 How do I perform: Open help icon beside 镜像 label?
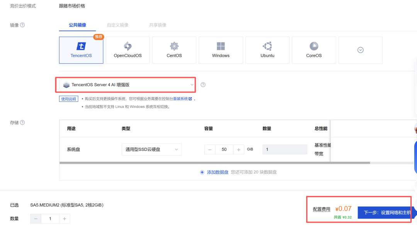tap(23, 25)
